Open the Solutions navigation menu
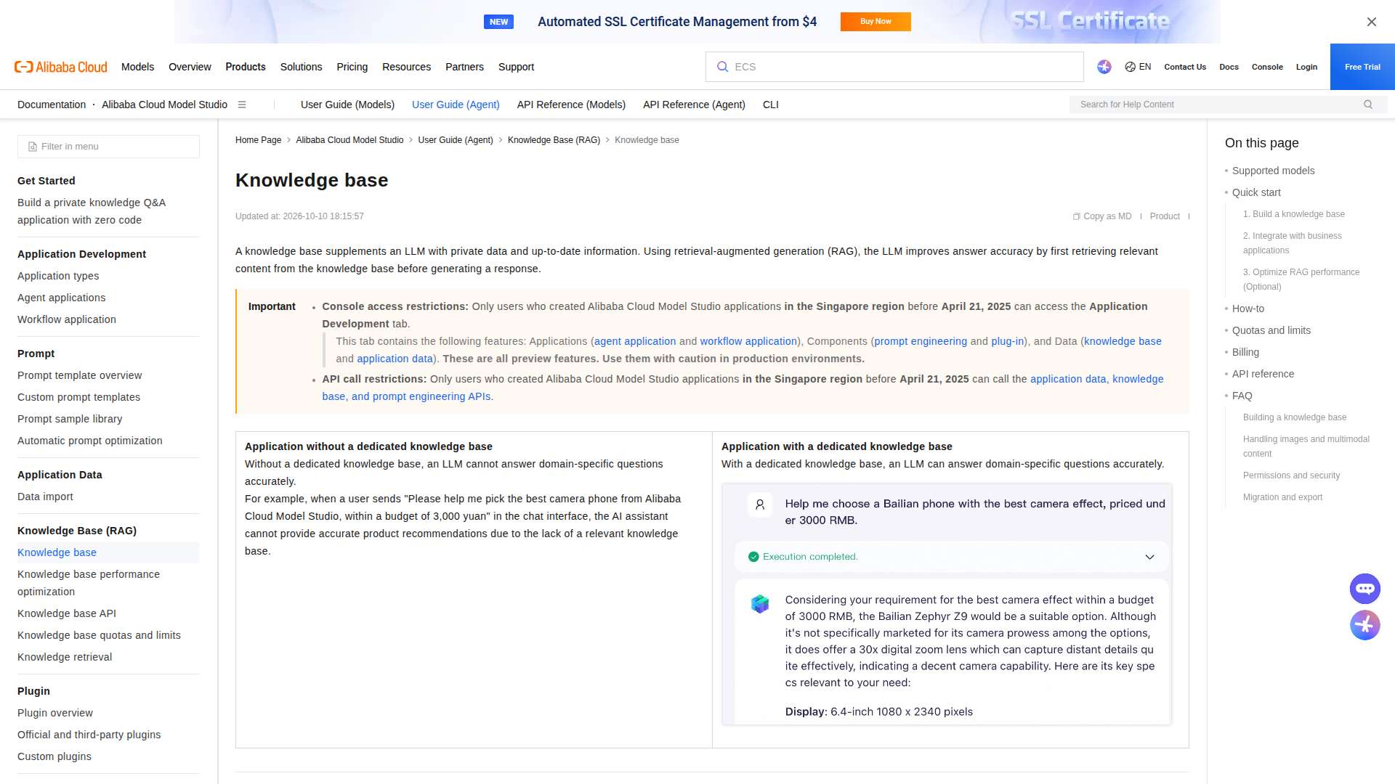This screenshot has width=1395, height=784. (x=301, y=67)
